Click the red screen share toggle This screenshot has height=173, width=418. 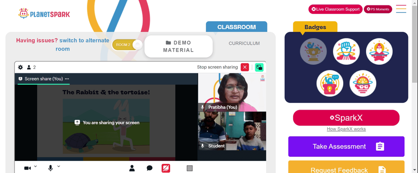pyautogui.click(x=166, y=168)
